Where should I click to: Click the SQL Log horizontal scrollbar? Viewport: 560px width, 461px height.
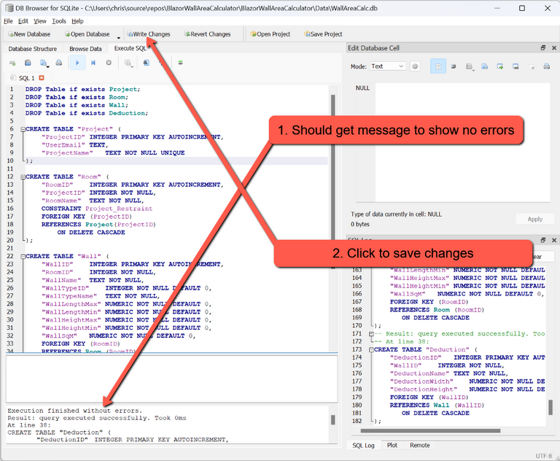(x=430, y=430)
